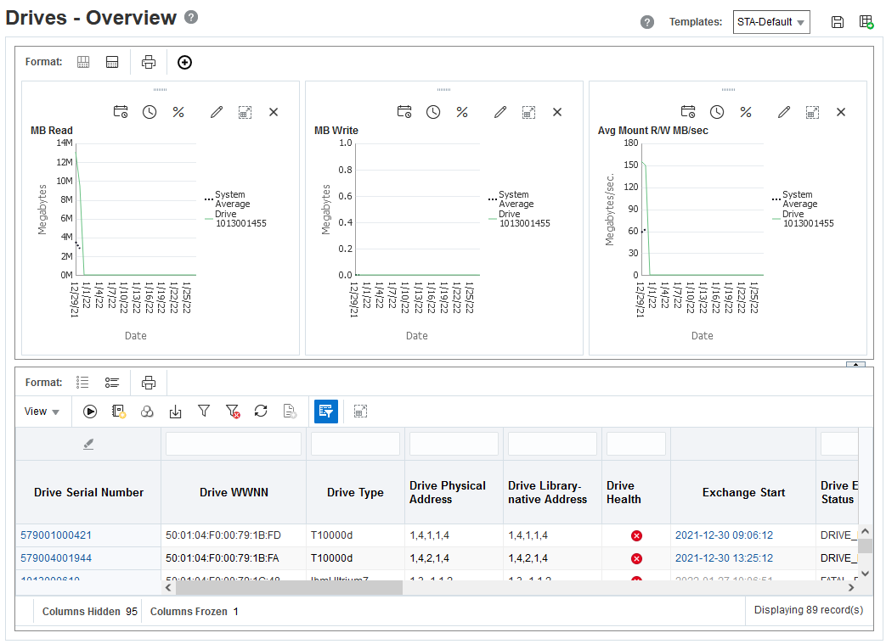Toggle percent view on MB Write graph
Image resolution: width=886 pixels, height=644 pixels.
point(462,112)
